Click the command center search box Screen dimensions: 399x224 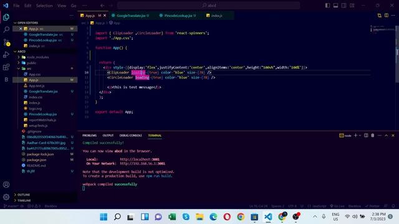pos(209,6)
